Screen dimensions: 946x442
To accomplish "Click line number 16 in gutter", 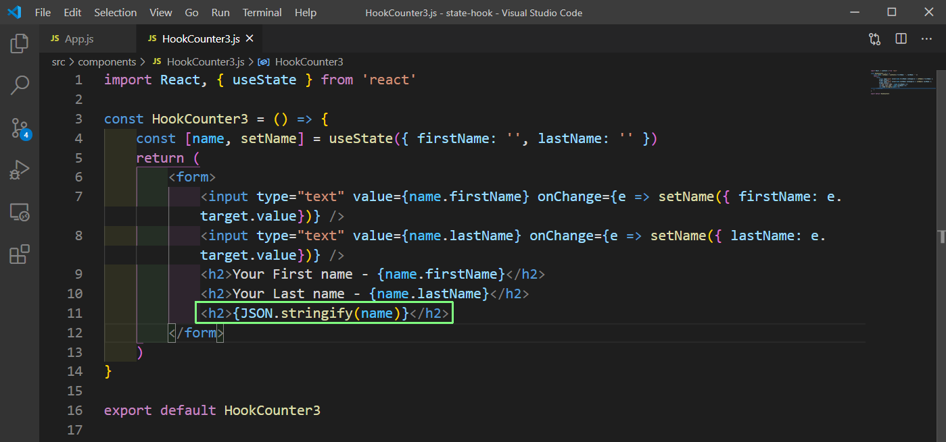I will (75, 410).
